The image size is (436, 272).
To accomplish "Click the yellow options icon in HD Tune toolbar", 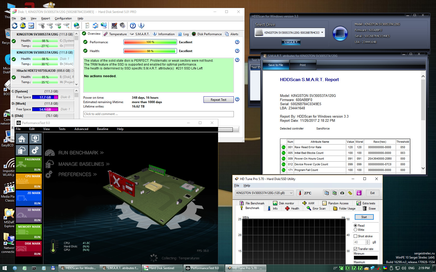I will tap(350, 193).
